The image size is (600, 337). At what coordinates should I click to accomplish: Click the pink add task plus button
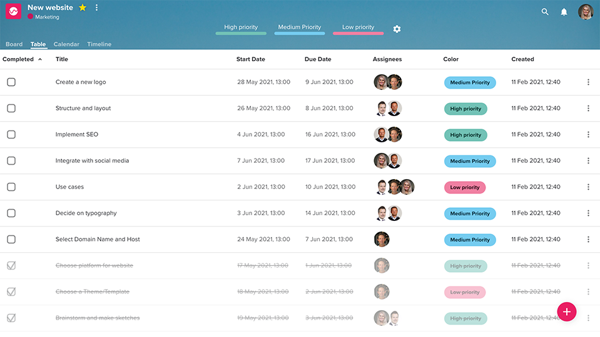(567, 312)
